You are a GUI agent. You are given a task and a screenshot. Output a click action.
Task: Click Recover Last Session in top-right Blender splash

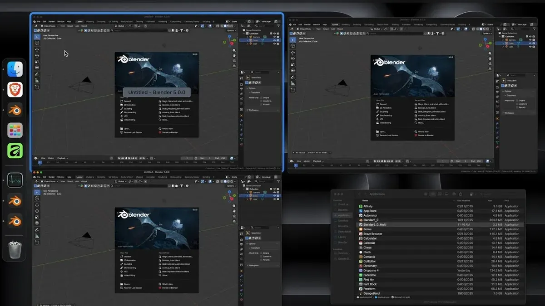(x=387, y=135)
